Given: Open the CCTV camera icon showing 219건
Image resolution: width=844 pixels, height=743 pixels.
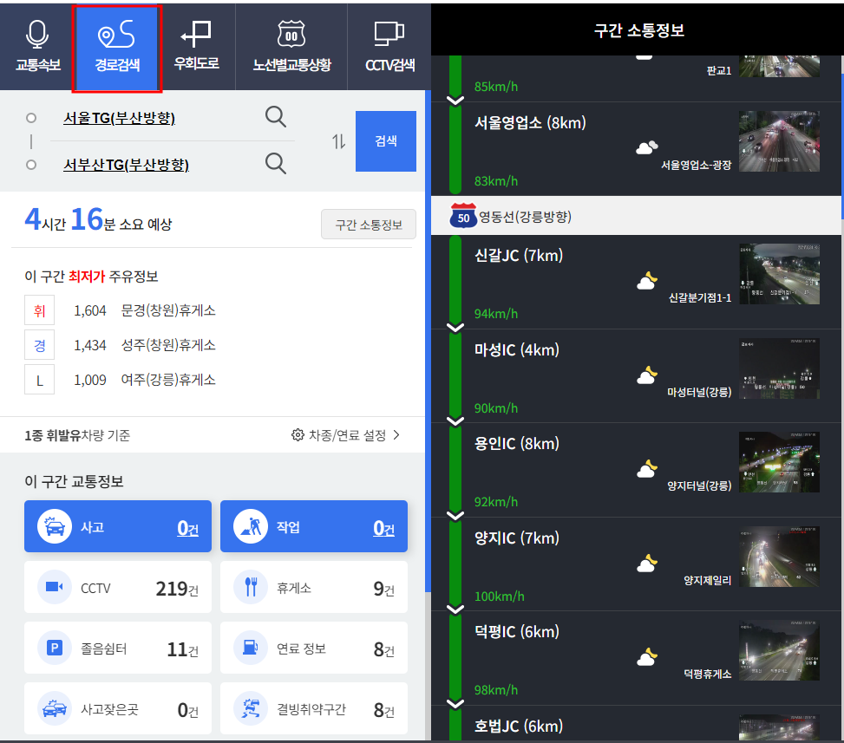Looking at the screenshot, I should point(53,587).
